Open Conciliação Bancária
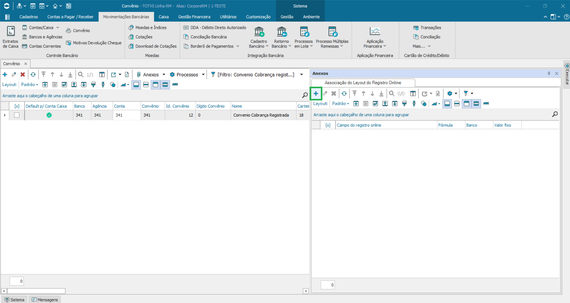 [x=205, y=37]
